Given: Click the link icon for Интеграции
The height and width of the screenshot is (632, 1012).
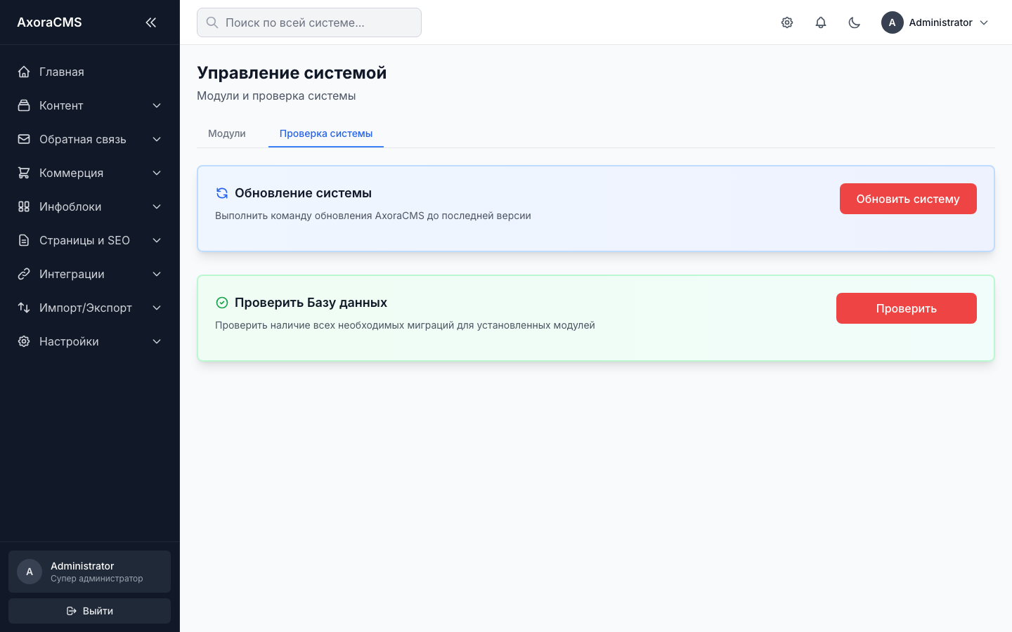Looking at the screenshot, I should 24,274.
